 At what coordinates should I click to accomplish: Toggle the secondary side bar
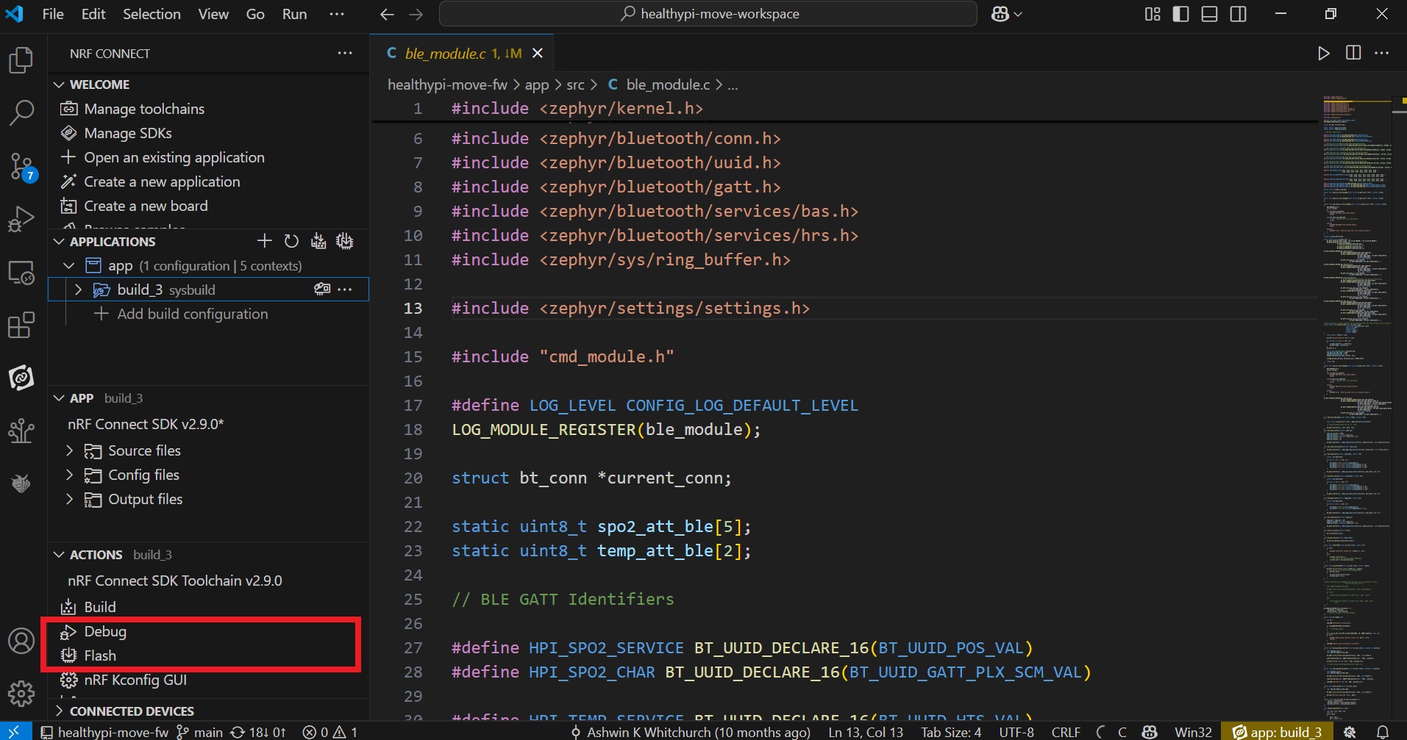tap(1238, 14)
